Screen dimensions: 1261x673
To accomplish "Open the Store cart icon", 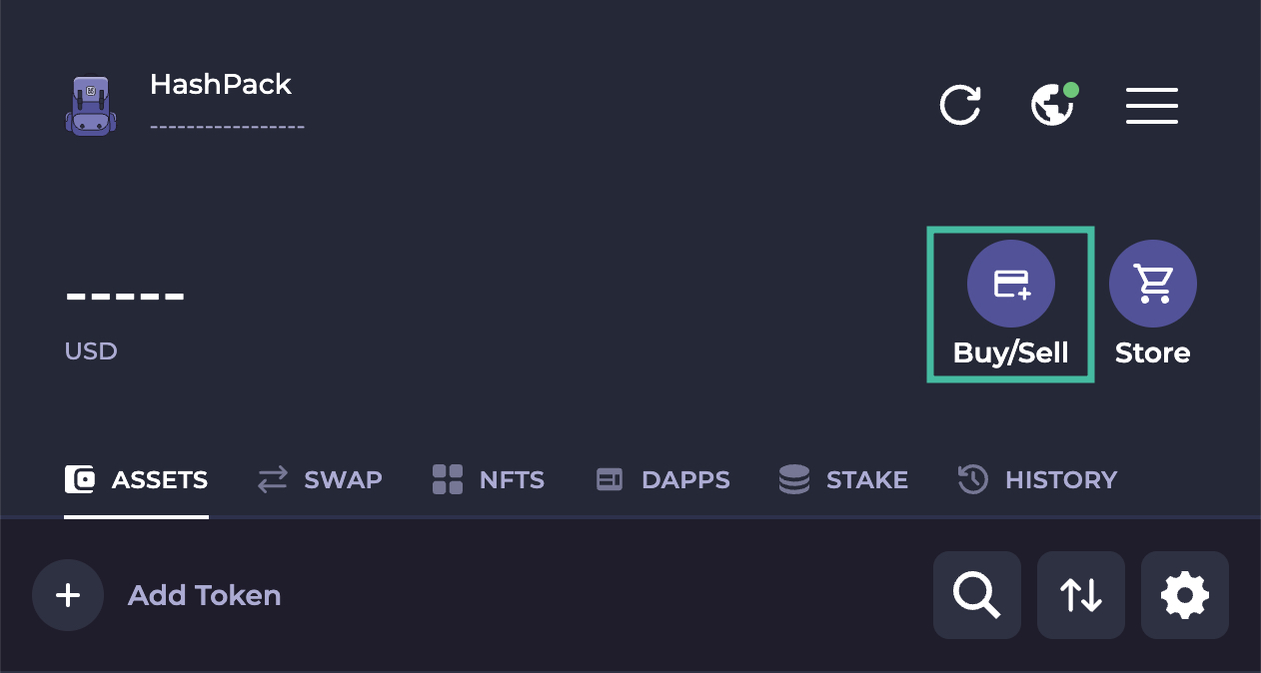I will coord(1153,284).
